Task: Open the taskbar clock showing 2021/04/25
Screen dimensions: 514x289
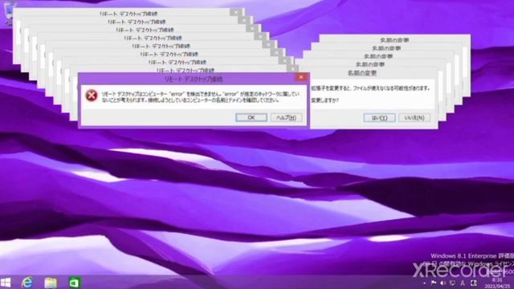Action: pyautogui.click(x=497, y=283)
